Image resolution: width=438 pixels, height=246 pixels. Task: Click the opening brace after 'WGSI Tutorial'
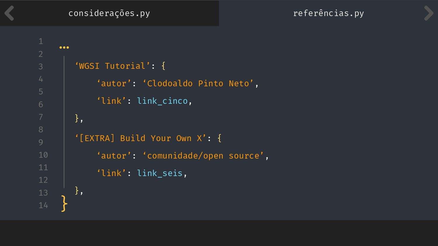pos(163,66)
